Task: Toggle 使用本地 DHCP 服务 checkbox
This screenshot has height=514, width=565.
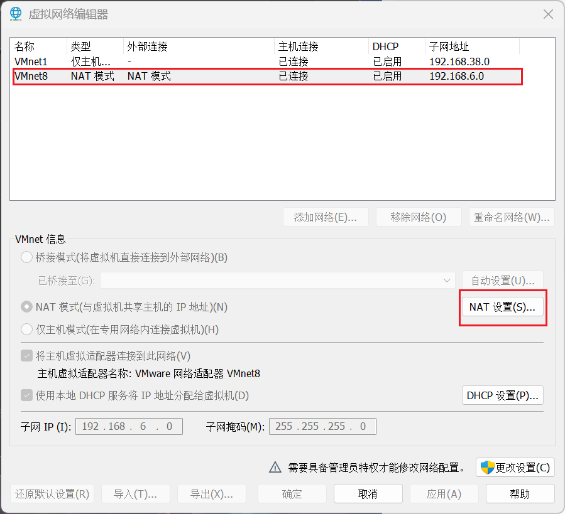Action: coord(26,395)
